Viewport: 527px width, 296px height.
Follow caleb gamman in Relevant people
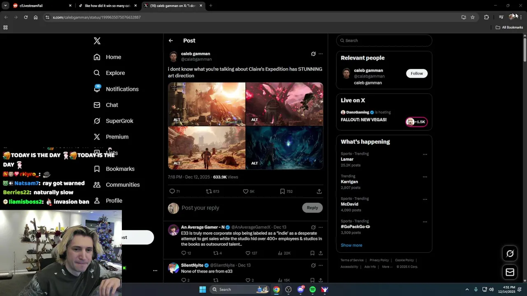pos(417,74)
